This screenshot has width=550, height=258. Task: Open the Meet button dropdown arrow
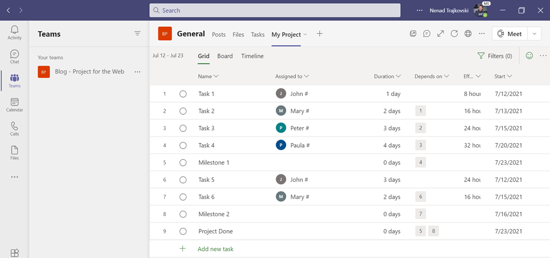pyautogui.click(x=534, y=34)
